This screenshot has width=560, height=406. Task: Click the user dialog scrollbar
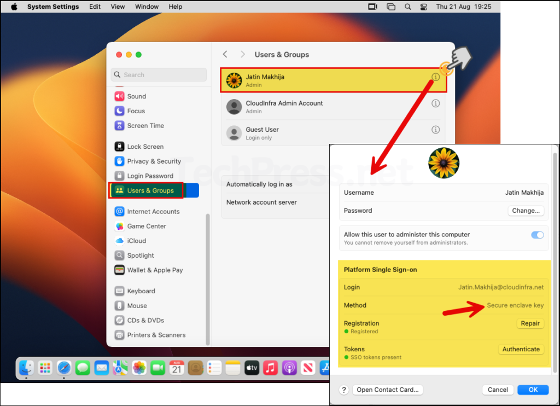555,263
